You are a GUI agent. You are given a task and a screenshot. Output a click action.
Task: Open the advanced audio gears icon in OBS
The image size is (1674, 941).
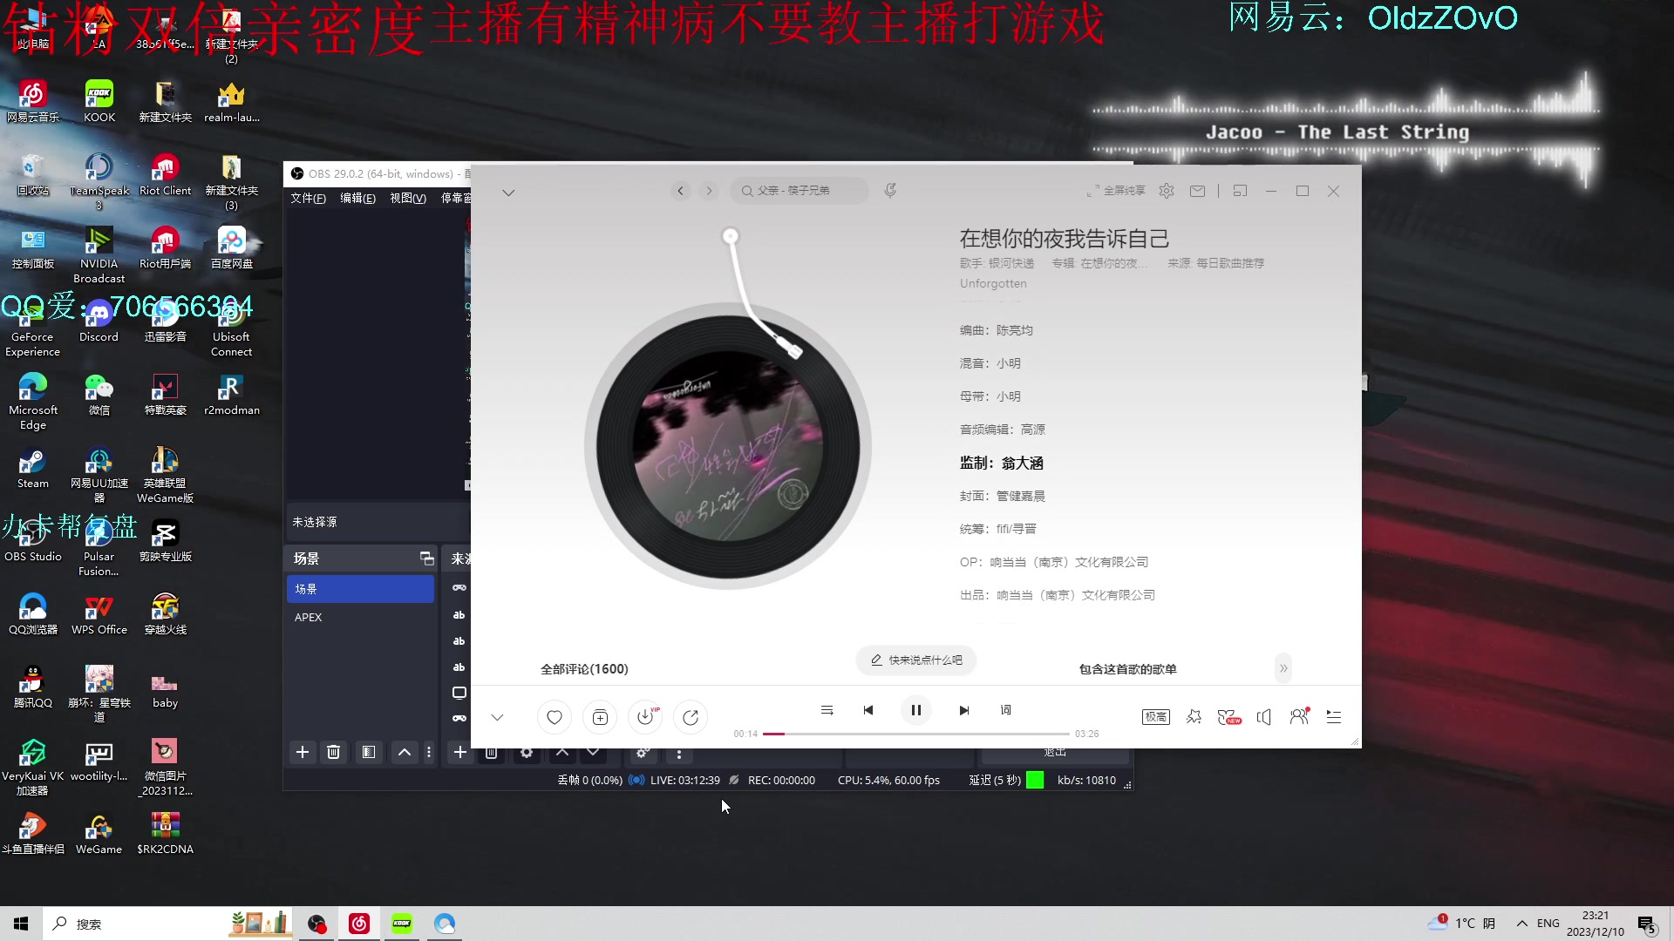click(x=643, y=753)
